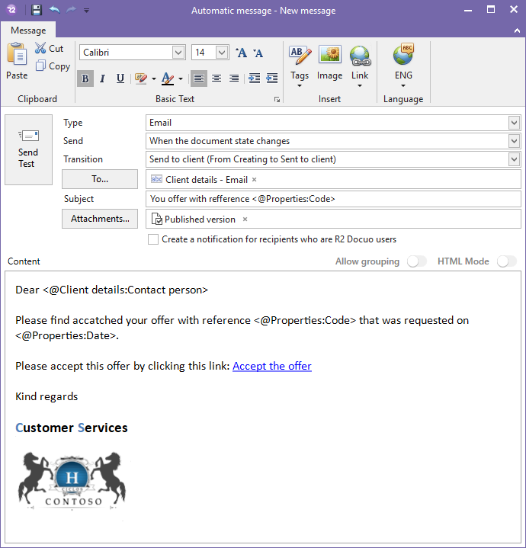Insert an Image
526x548 pixels.
[x=329, y=63]
